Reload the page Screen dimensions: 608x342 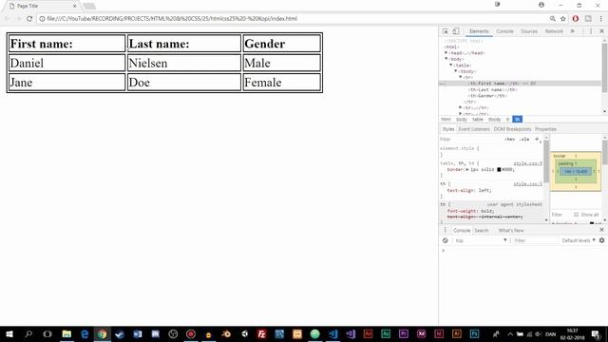click(x=29, y=18)
